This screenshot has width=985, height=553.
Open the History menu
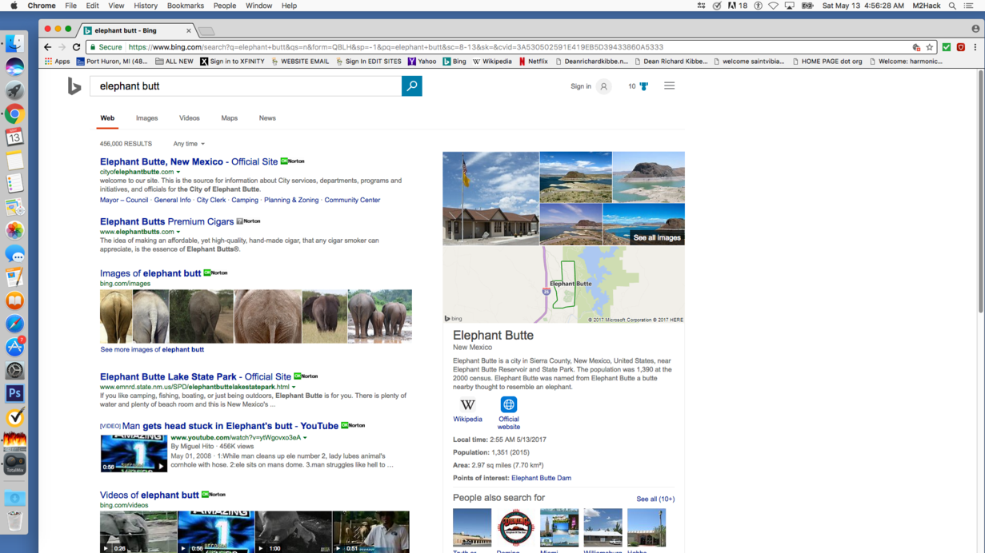pos(146,6)
